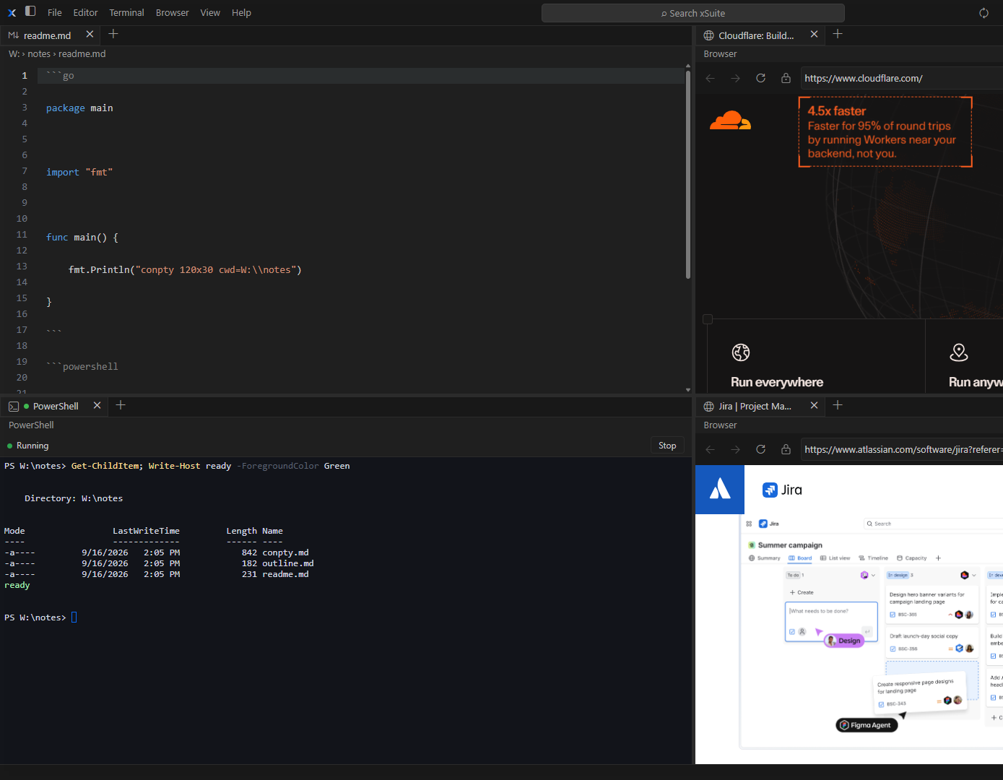
Task: Click the Atlassian logo
Action: point(720,490)
